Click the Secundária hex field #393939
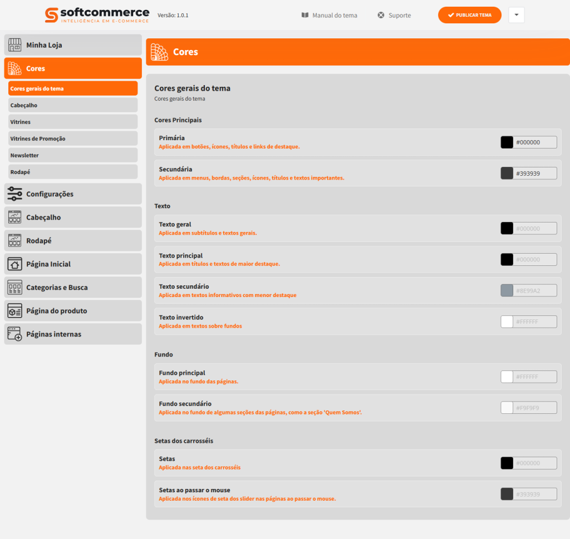 (x=535, y=173)
